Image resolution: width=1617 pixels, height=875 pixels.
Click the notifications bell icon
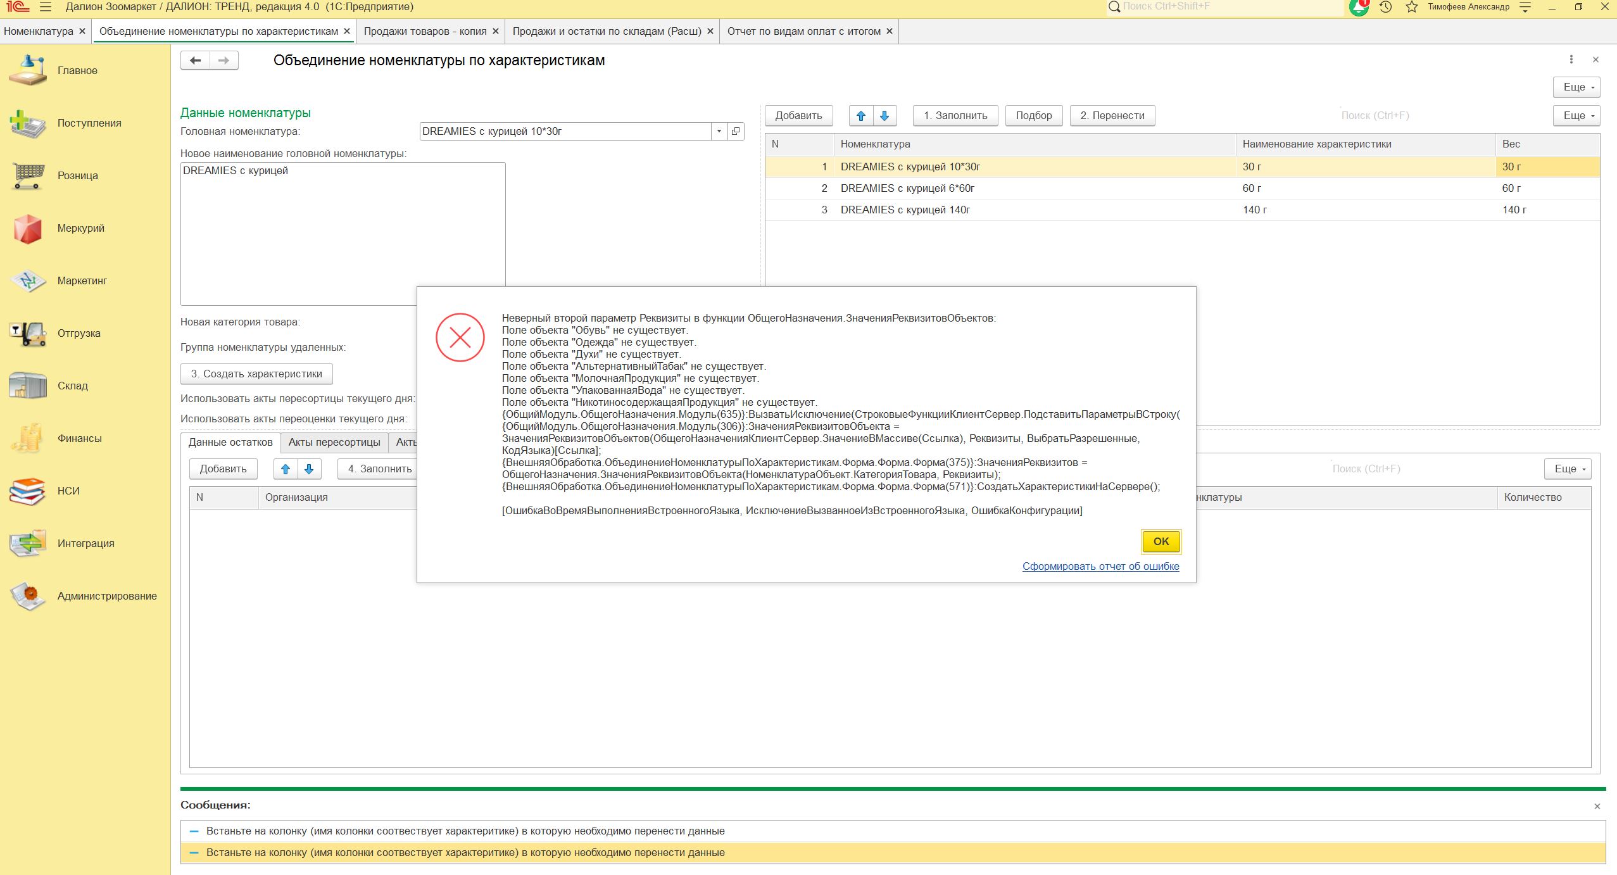[x=1357, y=8]
